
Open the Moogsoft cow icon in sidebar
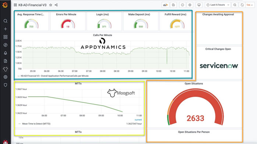[x=6, y=69]
